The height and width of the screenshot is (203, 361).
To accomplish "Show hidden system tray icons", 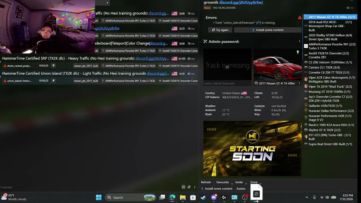I will tap(307, 197).
